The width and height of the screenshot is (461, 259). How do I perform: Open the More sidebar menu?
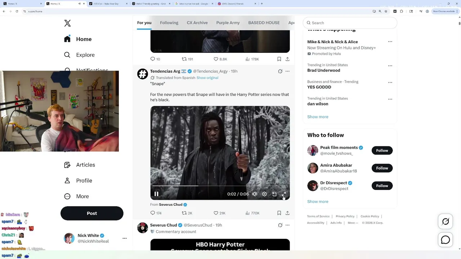click(x=76, y=196)
